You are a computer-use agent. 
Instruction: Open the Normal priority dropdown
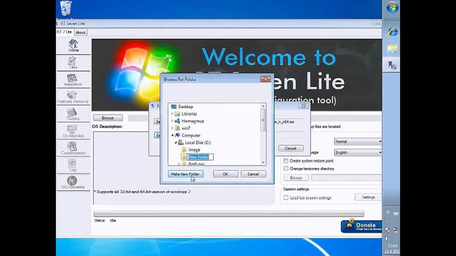pyautogui.click(x=358, y=142)
